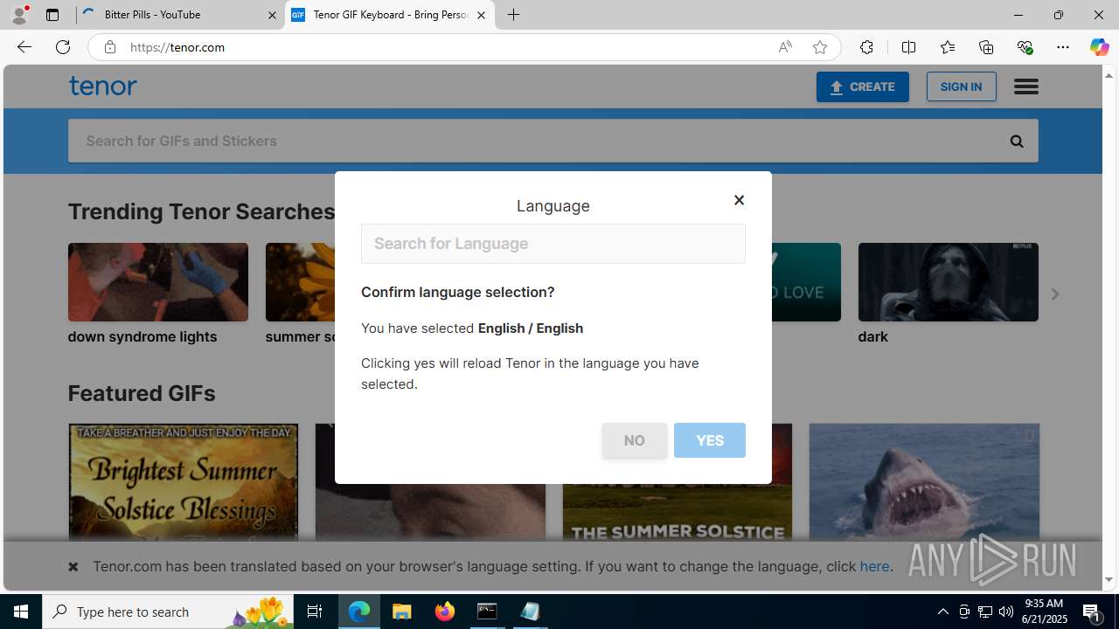Open the Extensions puzzle icon
Viewport: 1119px width, 629px height.
coord(866,47)
